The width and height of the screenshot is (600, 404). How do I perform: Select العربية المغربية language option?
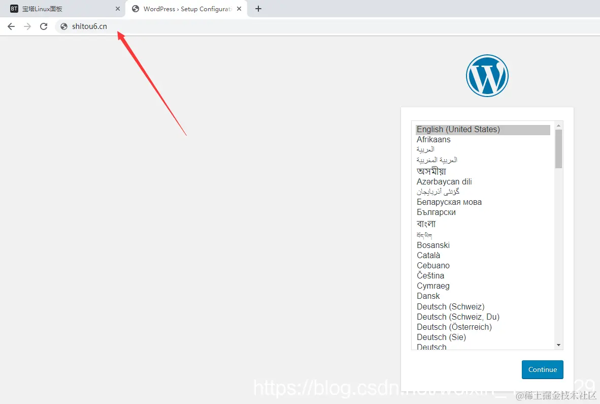pos(483,160)
